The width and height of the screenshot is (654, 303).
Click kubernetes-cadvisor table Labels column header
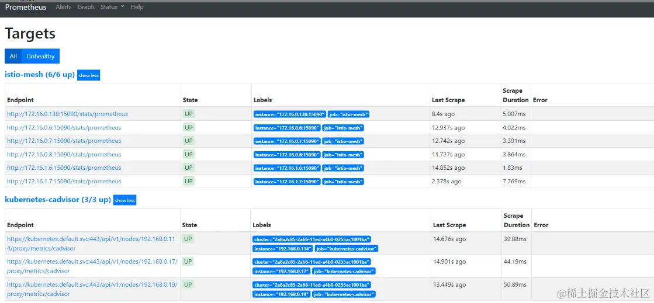262,225
